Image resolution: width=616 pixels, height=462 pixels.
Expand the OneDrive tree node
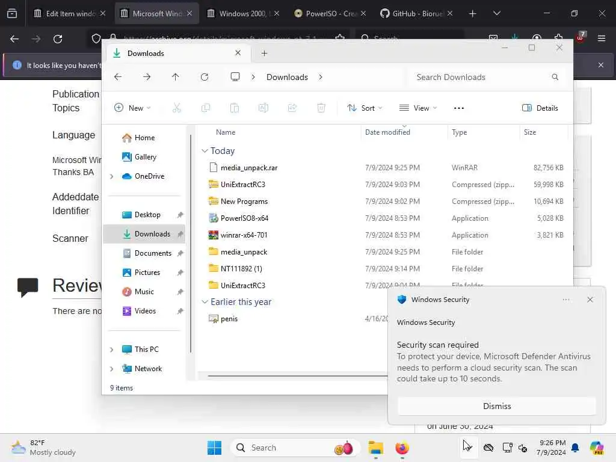111,176
